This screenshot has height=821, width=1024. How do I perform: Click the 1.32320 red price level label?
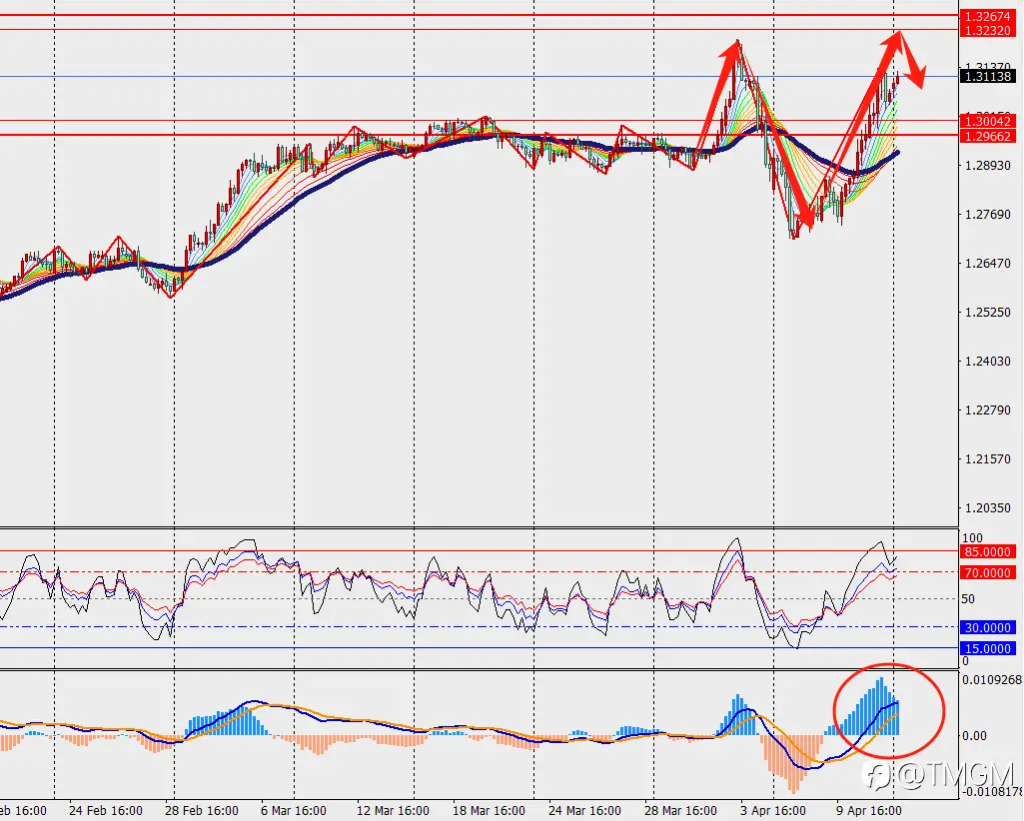[x=987, y=31]
